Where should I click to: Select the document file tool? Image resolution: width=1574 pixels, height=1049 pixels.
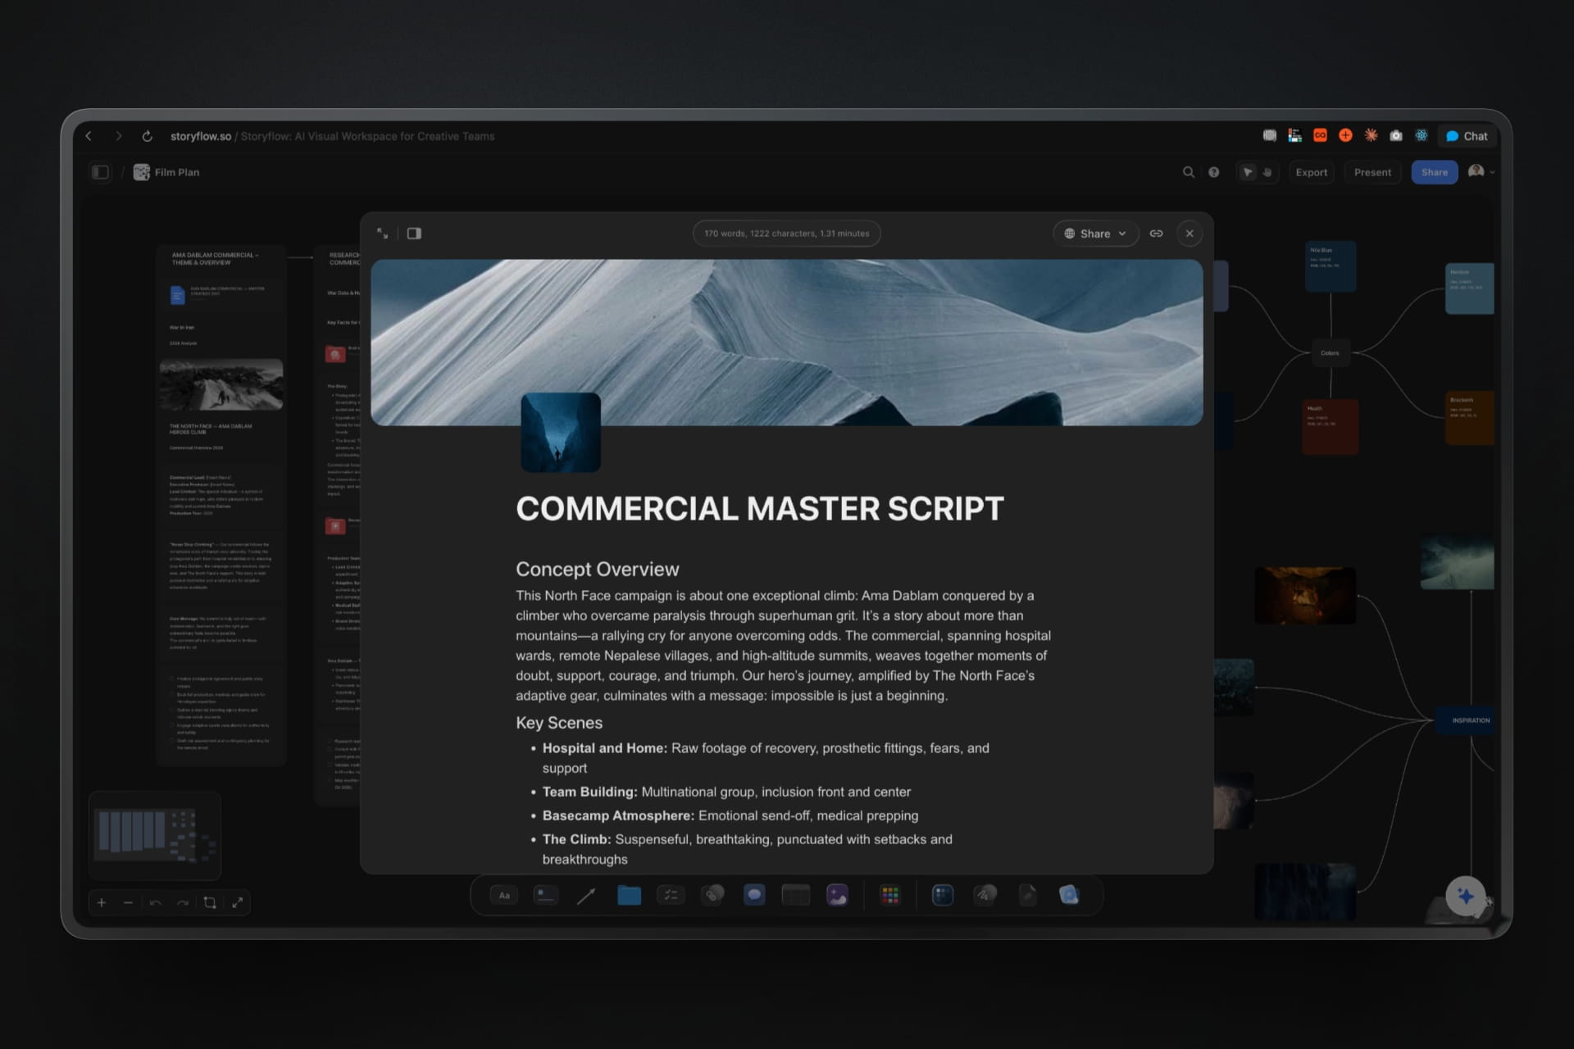click(1027, 895)
